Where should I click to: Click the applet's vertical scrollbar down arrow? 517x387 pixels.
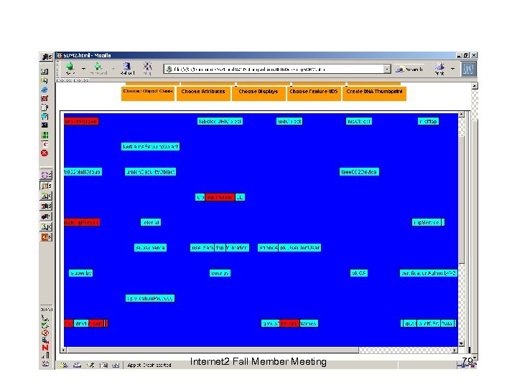pos(462,343)
